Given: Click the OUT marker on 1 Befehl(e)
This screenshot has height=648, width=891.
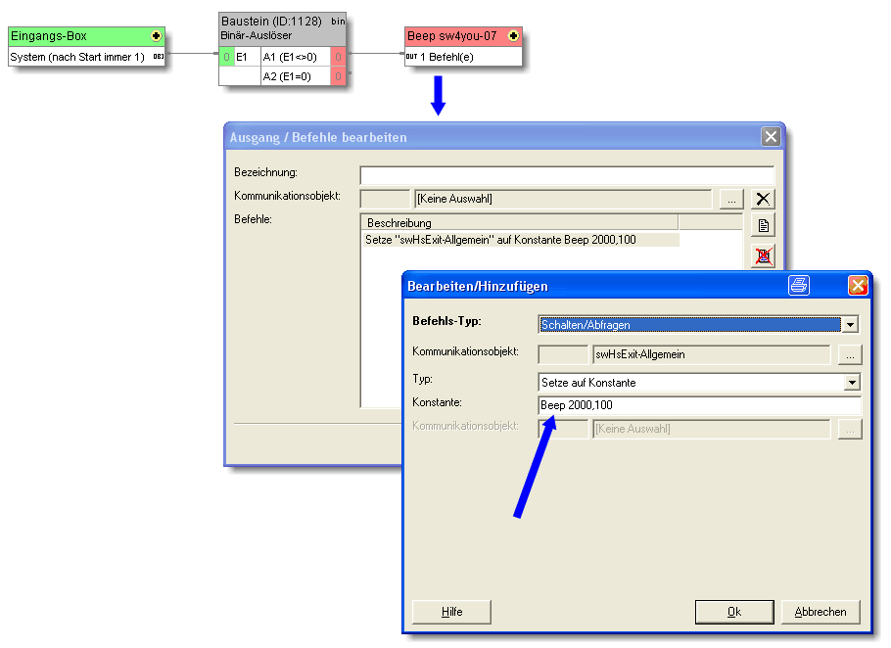Looking at the screenshot, I should 412,57.
